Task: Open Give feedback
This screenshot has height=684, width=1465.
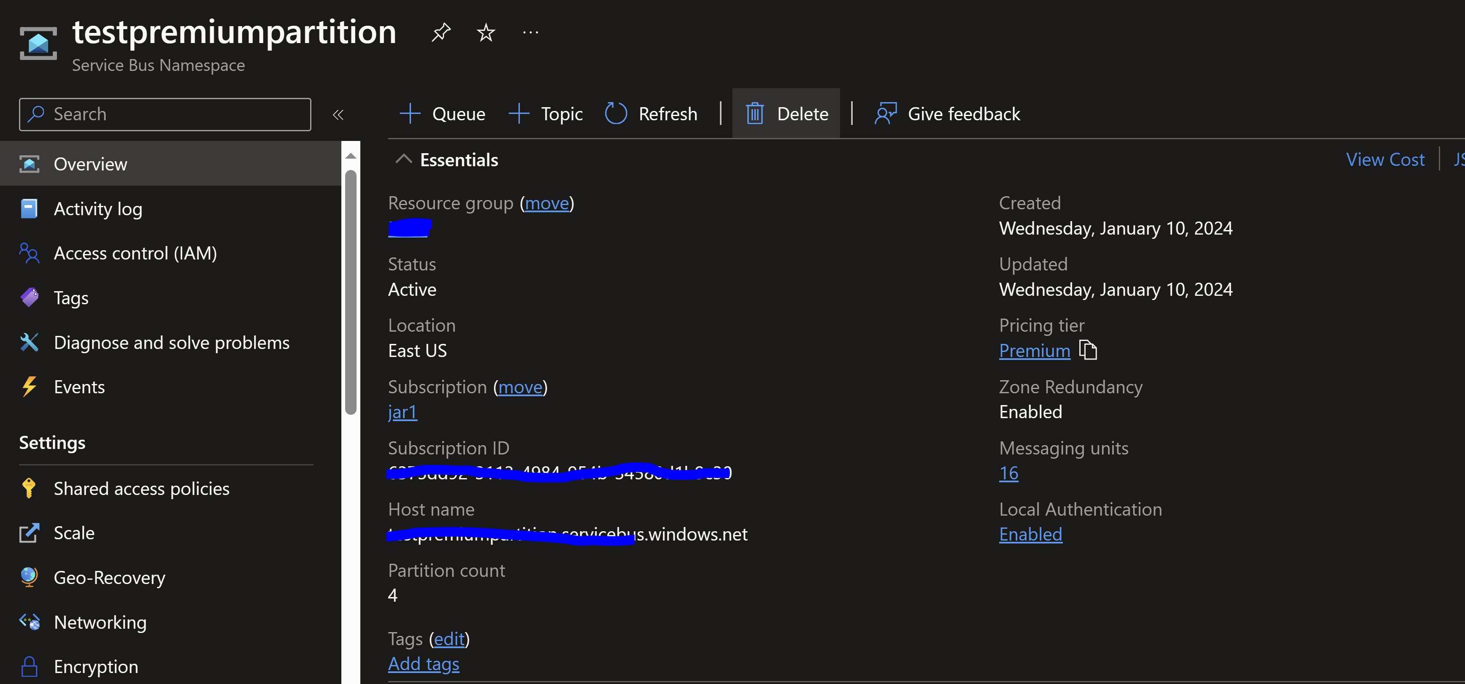Action: click(947, 114)
